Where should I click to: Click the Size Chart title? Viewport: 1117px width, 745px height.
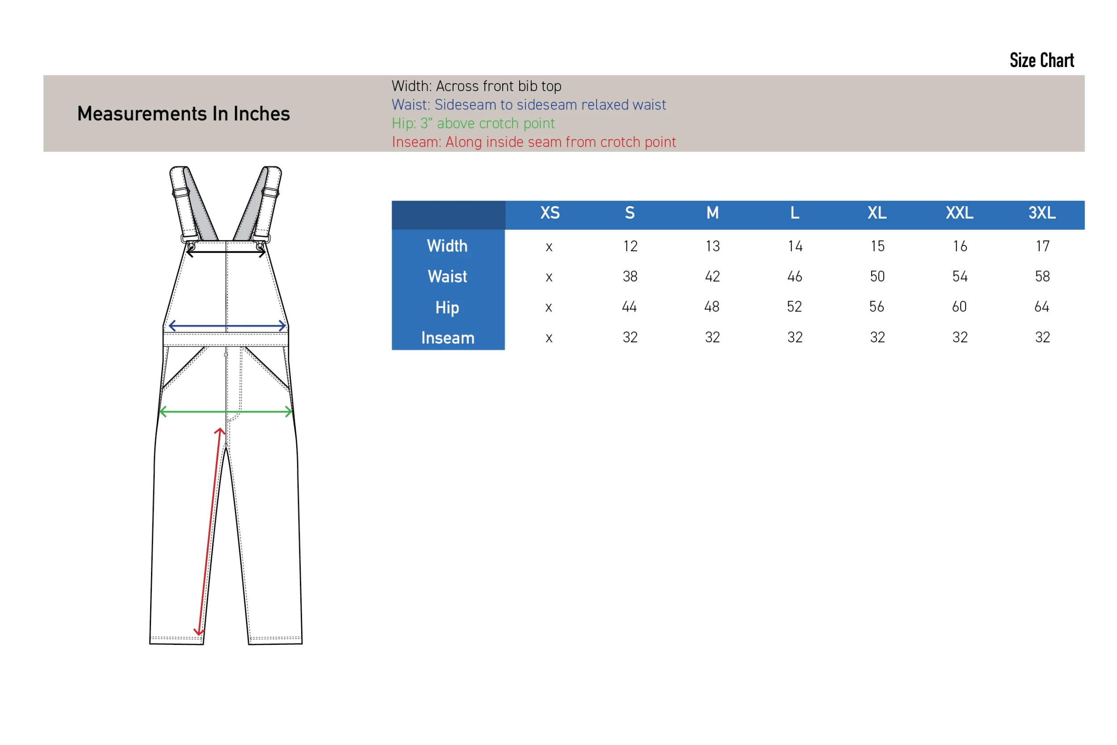coord(1041,60)
